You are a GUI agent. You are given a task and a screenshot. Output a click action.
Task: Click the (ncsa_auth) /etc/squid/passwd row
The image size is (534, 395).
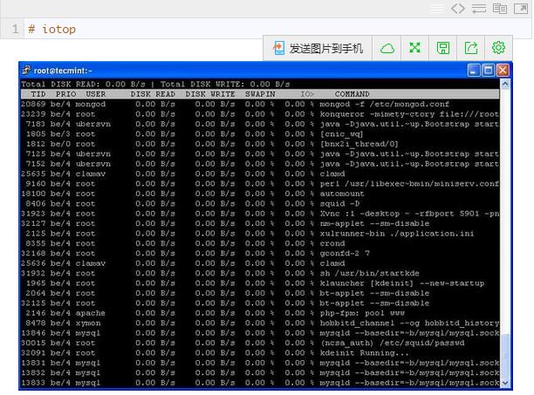click(260, 343)
